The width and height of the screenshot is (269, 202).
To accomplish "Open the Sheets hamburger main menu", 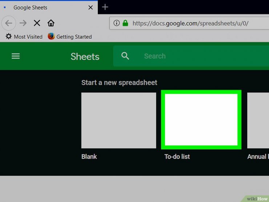I will pyautogui.click(x=16, y=56).
